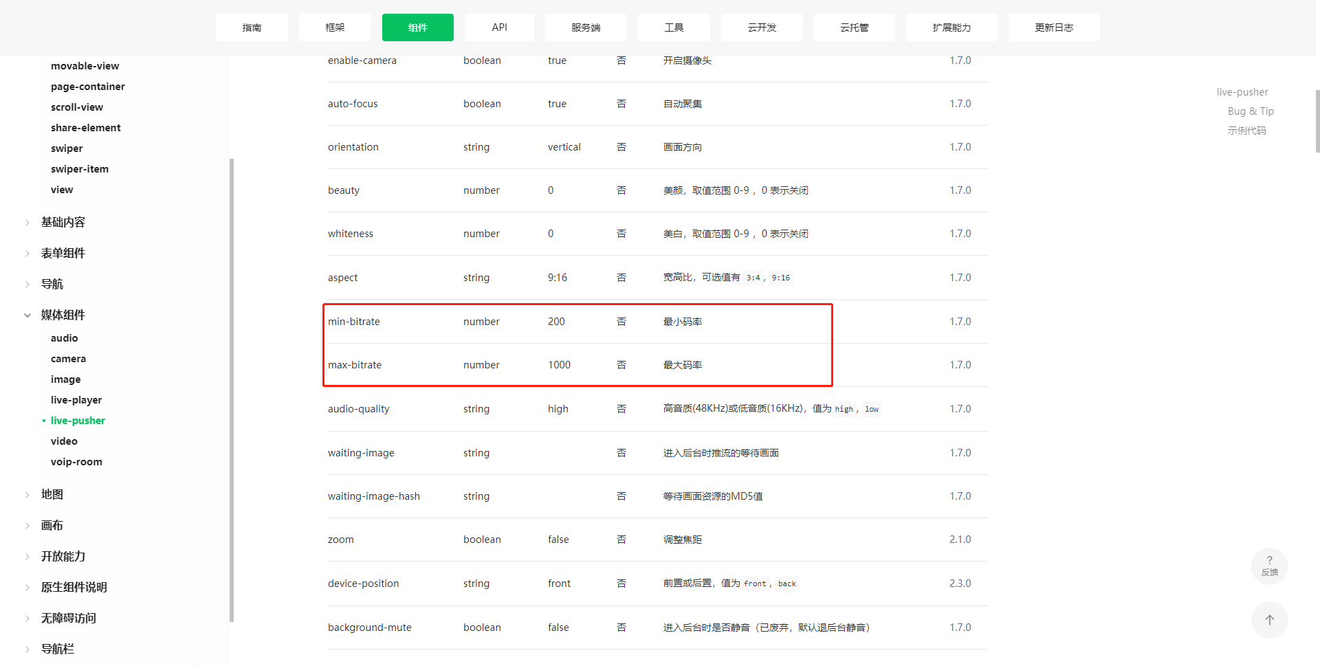The width and height of the screenshot is (1320, 666).
Task: Go to the 云开发 tab
Action: point(762,27)
